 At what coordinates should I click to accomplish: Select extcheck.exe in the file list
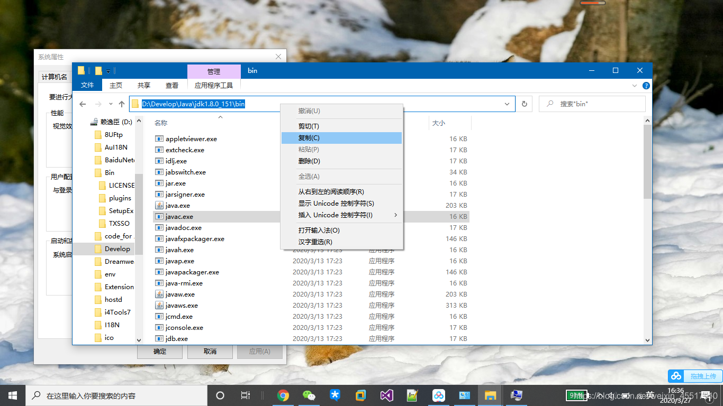point(185,150)
